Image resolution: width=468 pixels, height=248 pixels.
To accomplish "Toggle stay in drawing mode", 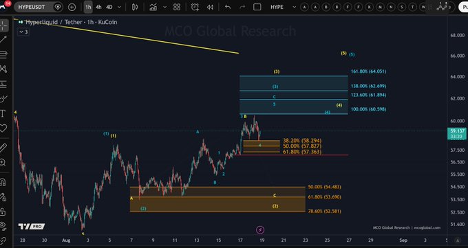I will coord(3,197).
